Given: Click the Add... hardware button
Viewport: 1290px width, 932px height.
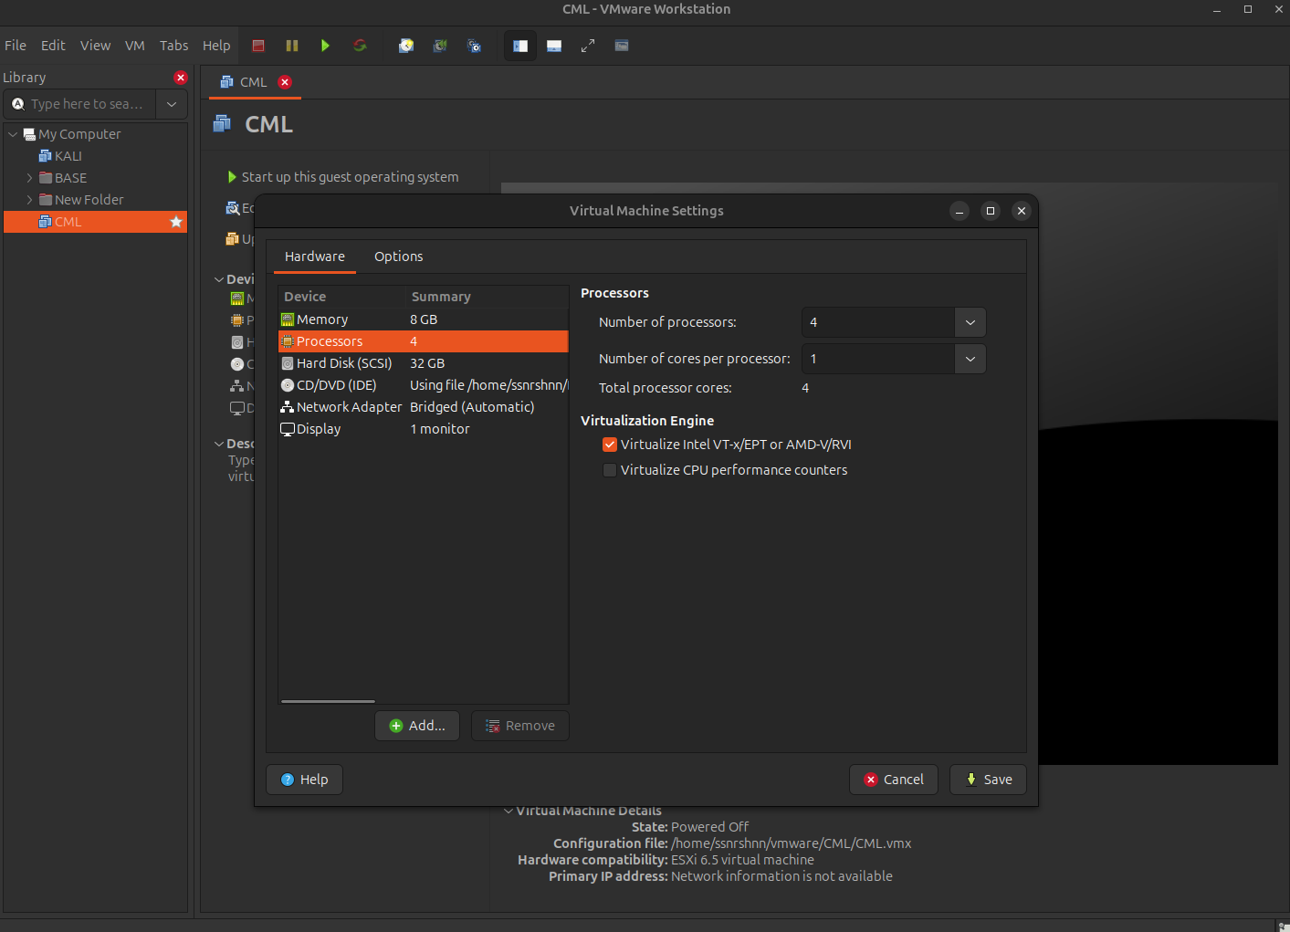Looking at the screenshot, I should (417, 726).
